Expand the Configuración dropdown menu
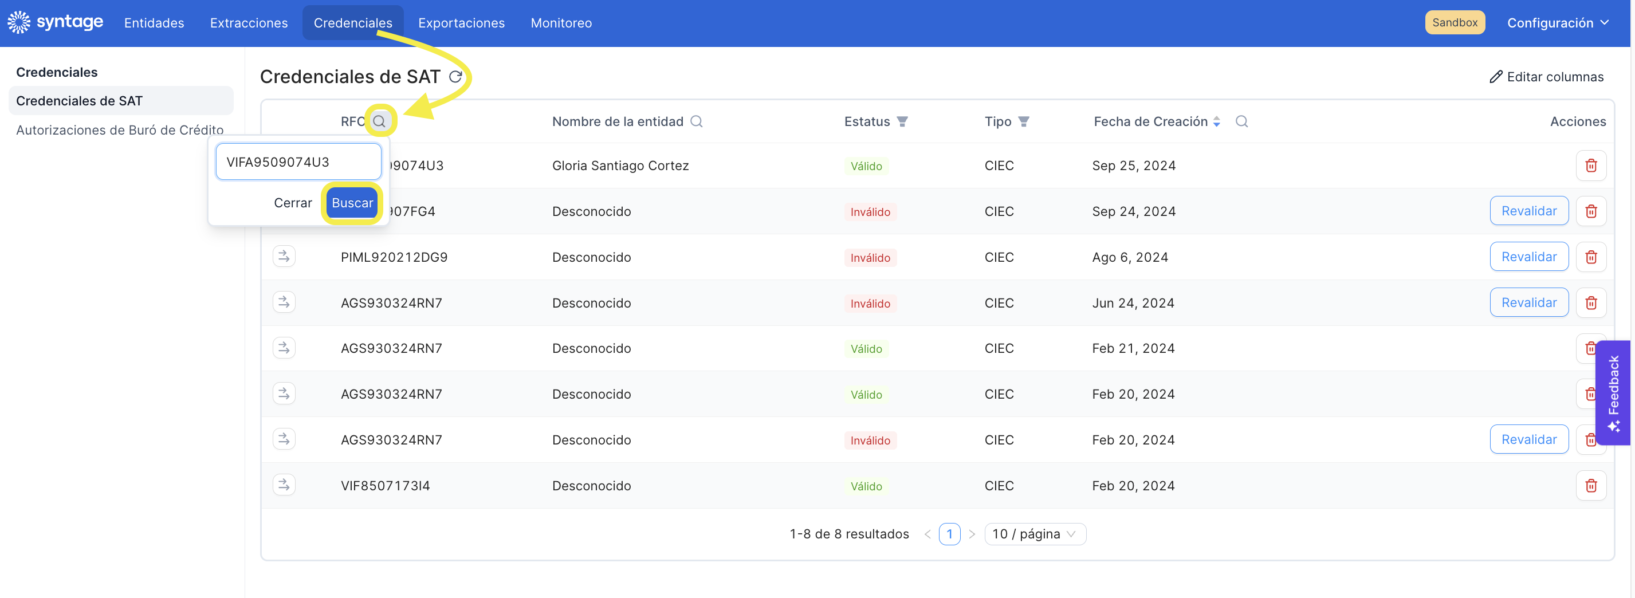This screenshot has height=598, width=1635. click(1558, 23)
